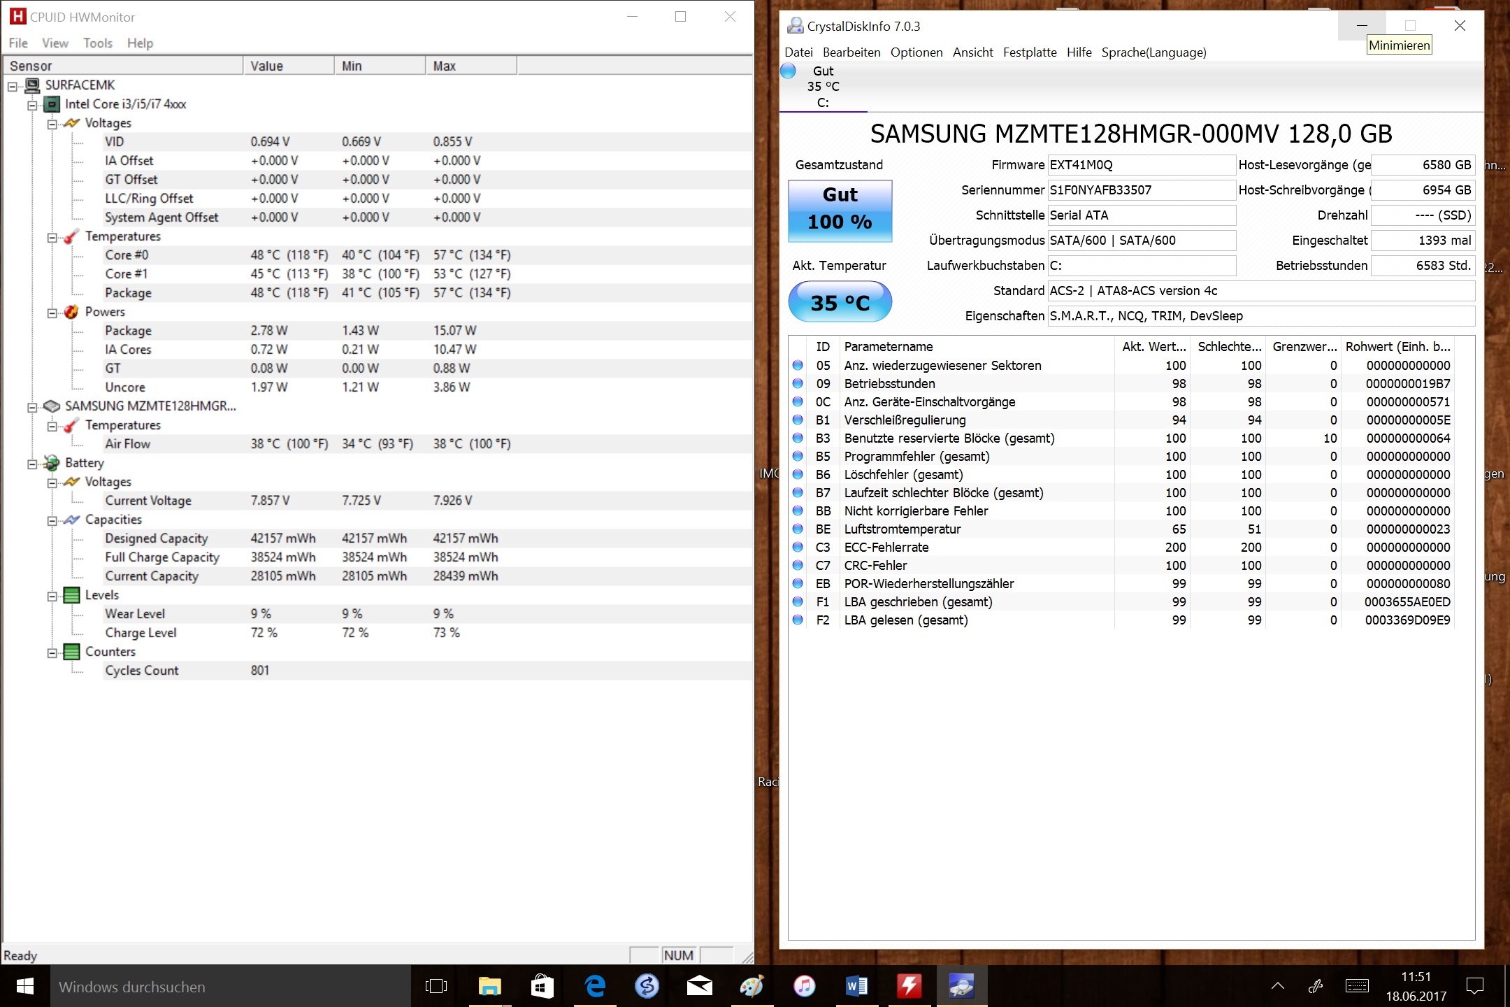Click the Samsung drive icon in HWMonitor

(51, 406)
